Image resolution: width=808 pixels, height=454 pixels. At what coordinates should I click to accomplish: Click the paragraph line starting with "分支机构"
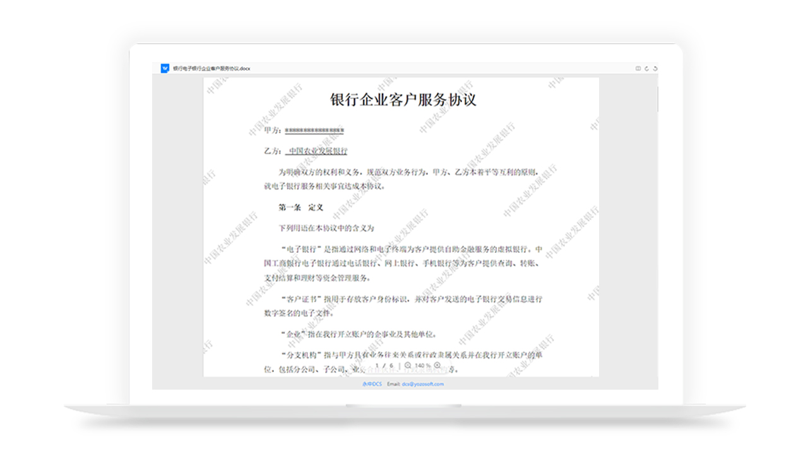(411, 355)
